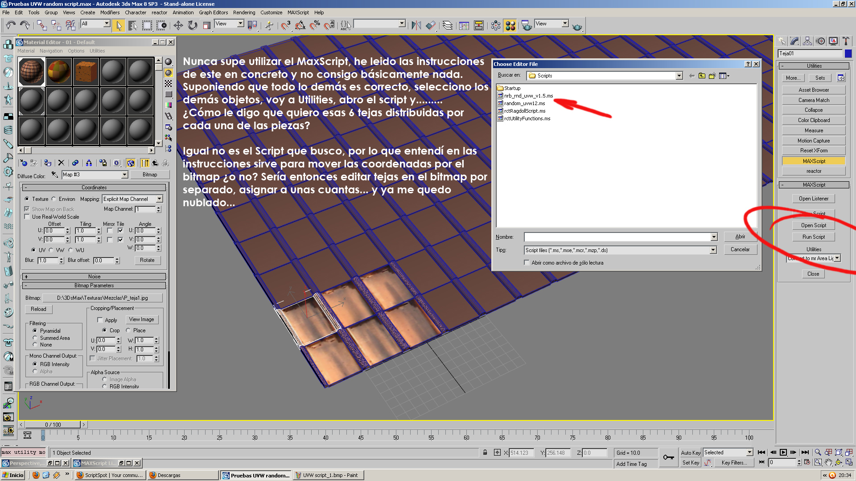Select the Environ mapping radio button
The height and width of the screenshot is (481, 856).
coord(54,199)
